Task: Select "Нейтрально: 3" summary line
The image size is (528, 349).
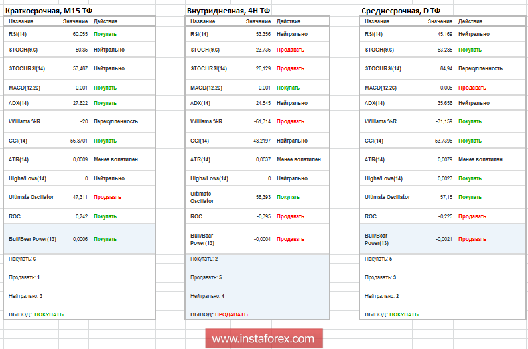Action: pyautogui.click(x=26, y=296)
